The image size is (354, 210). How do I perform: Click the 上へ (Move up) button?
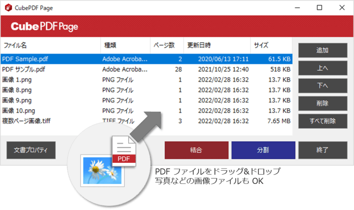(x=323, y=68)
